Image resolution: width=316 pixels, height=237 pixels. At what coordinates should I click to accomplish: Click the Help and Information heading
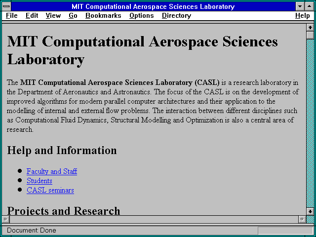[62, 151]
